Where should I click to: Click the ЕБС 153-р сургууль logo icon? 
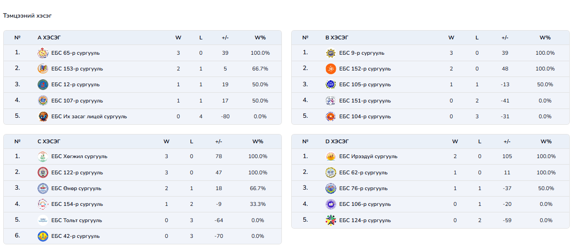tap(43, 69)
